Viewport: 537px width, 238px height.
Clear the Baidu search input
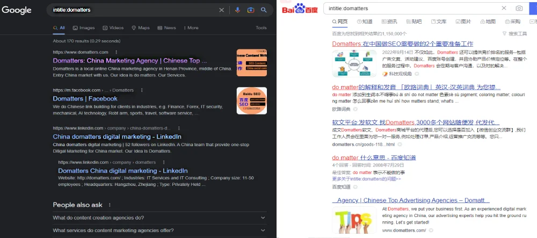point(504,8)
